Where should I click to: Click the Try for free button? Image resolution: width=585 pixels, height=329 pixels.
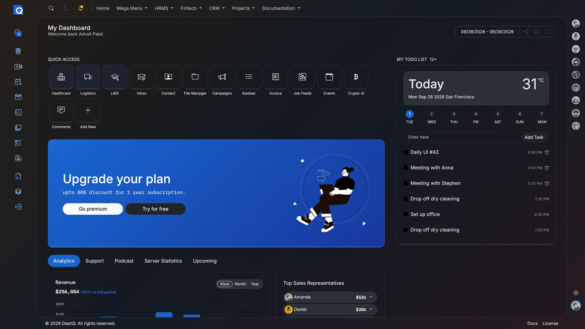tap(155, 209)
